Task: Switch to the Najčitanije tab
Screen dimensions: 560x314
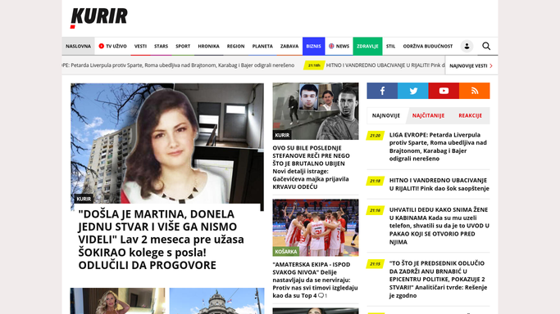Action: (428, 115)
